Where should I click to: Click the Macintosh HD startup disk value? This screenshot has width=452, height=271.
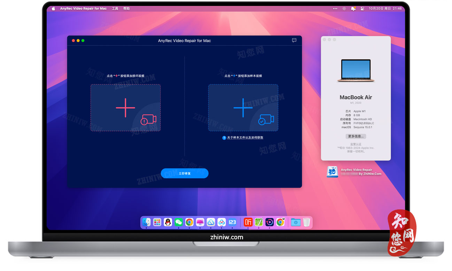click(x=363, y=119)
